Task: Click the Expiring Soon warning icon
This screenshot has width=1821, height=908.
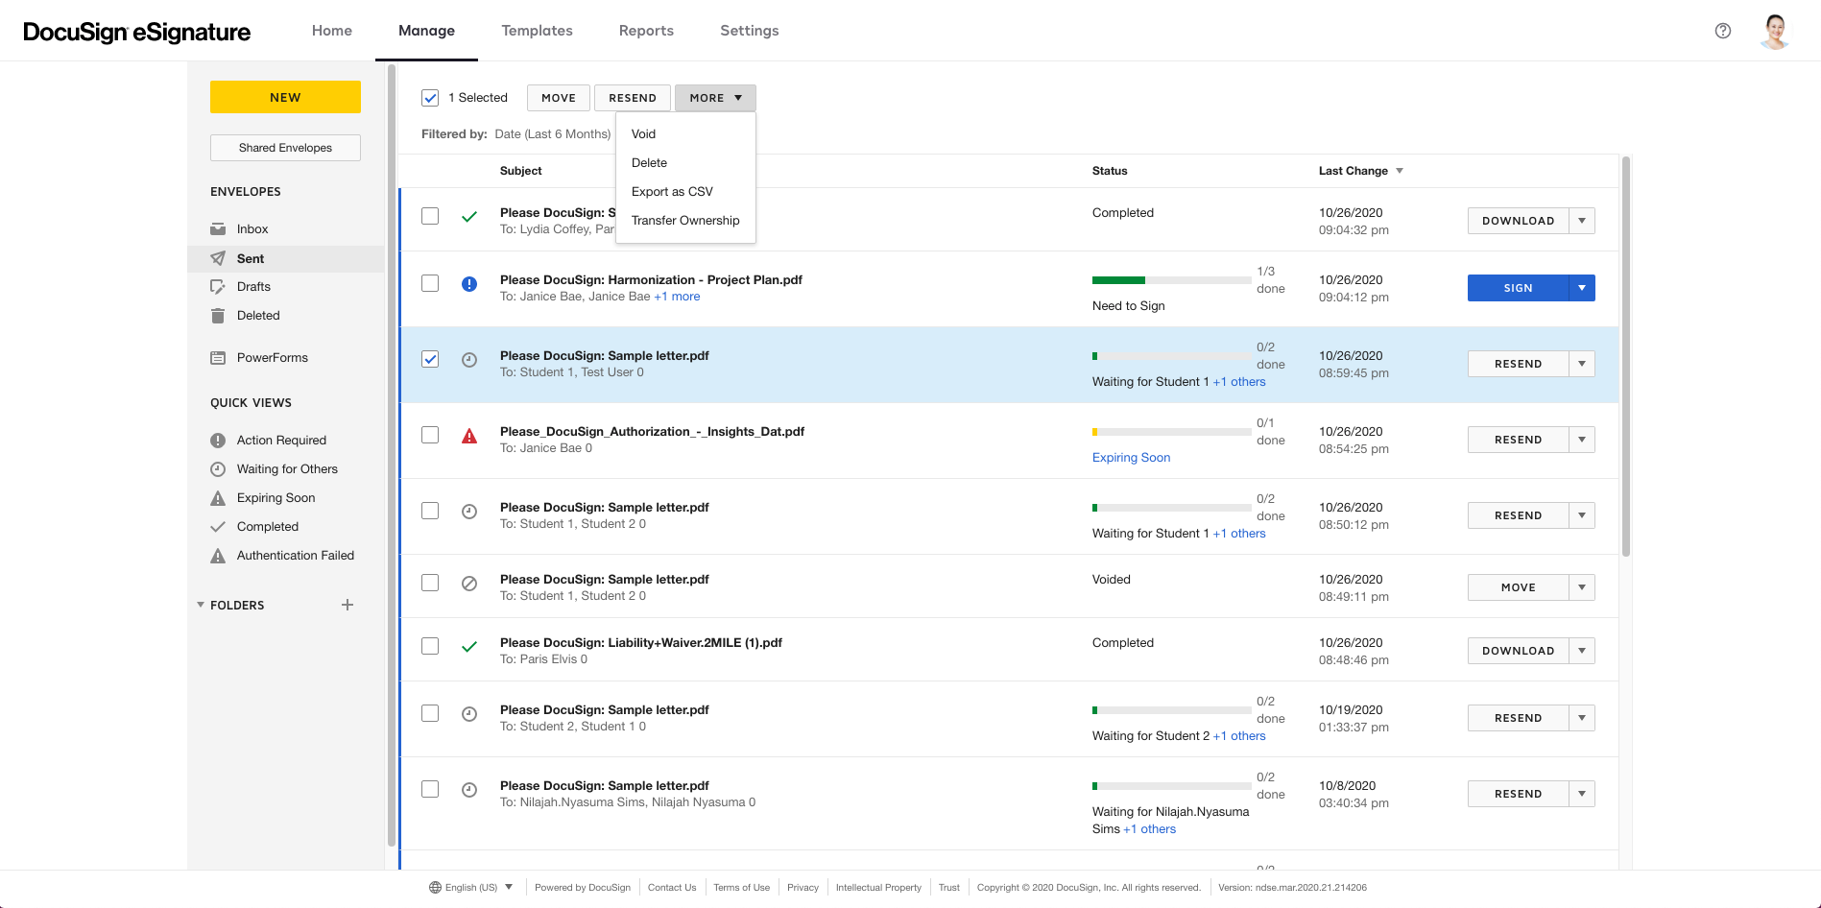Action: (218, 498)
